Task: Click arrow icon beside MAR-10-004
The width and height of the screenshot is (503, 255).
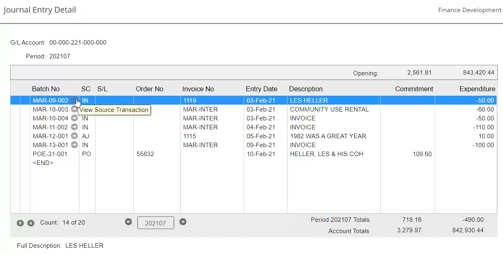Action: (x=74, y=118)
